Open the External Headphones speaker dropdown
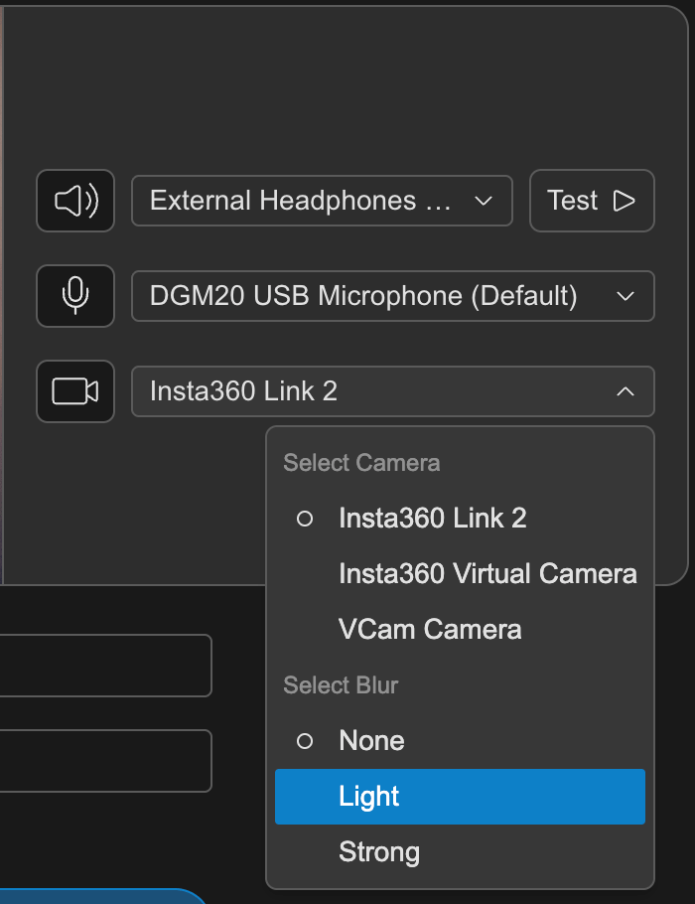The width and height of the screenshot is (695, 904). [x=322, y=201]
